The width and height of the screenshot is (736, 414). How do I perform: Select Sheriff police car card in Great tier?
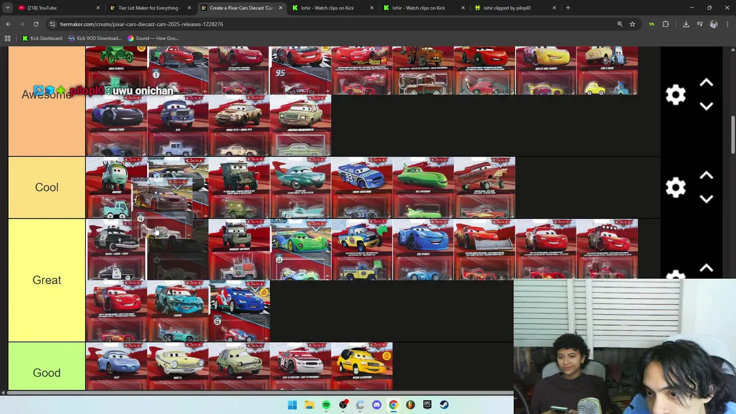(116, 250)
